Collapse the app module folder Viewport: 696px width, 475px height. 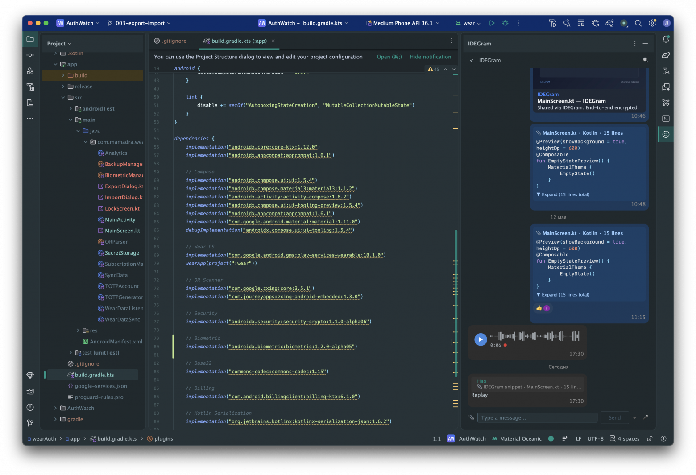(56, 64)
